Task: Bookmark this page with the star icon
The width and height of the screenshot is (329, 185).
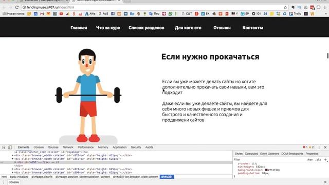Action: [x=285, y=7]
